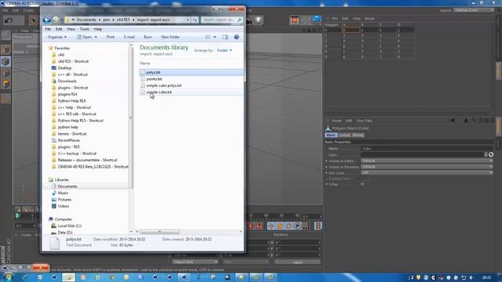502x282 pixels.
Task: Click the Windows Start orb
Action: tap(7, 277)
